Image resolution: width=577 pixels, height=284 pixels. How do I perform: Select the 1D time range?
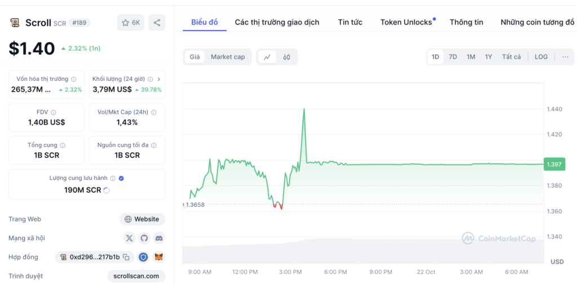pyautogui.click(x=436, y=57)
